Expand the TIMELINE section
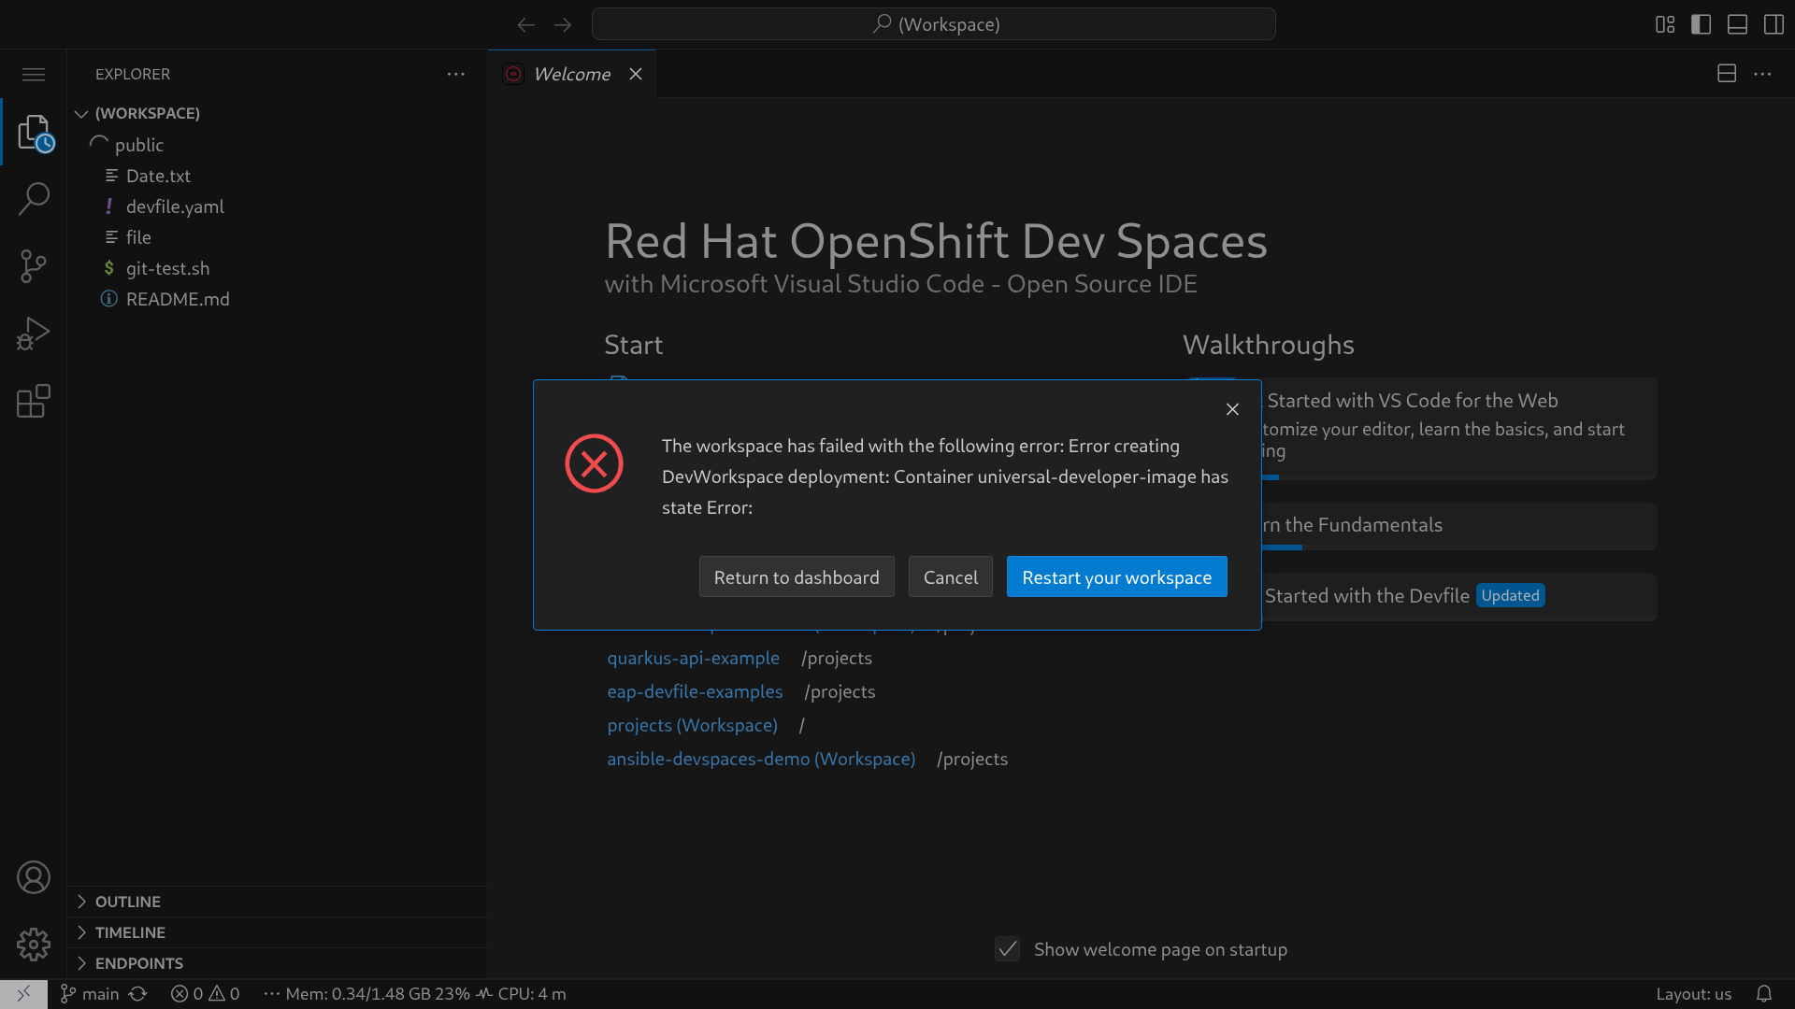Viewport: 1795px width, 1009px height. click(x=130, y=932)
